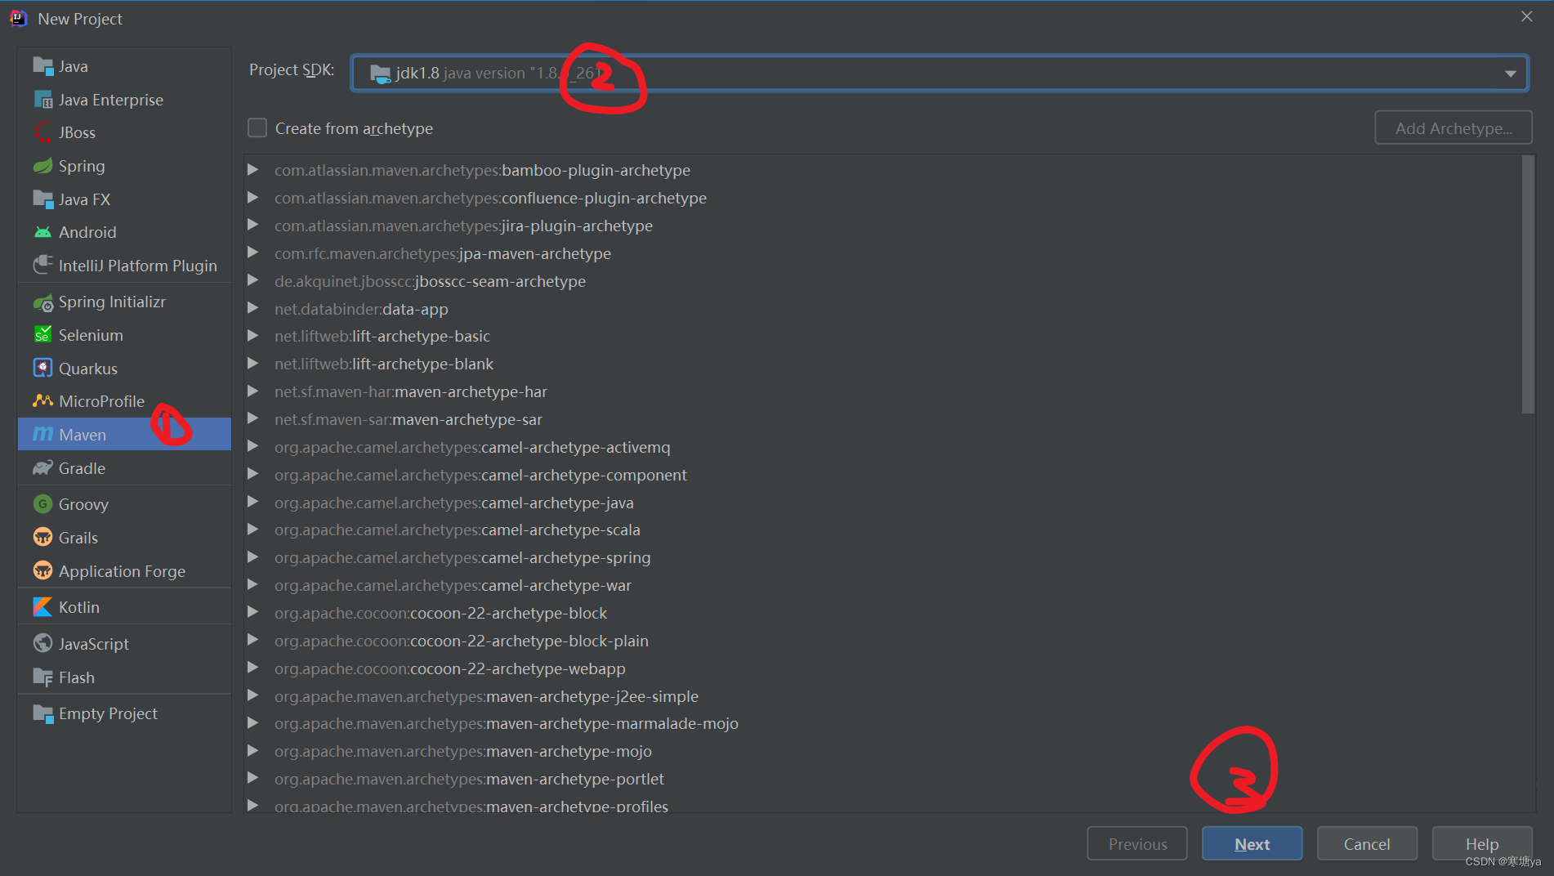Select Java Enterprise label in list
The height and width of the screenshot is (876, 1554).
111,100
